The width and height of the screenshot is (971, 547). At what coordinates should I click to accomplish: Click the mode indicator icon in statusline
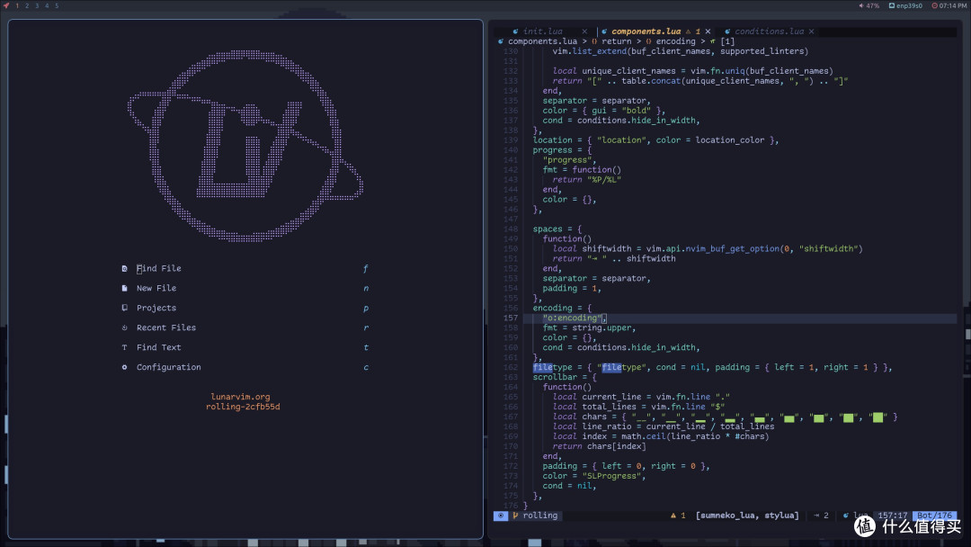(501, 516)
